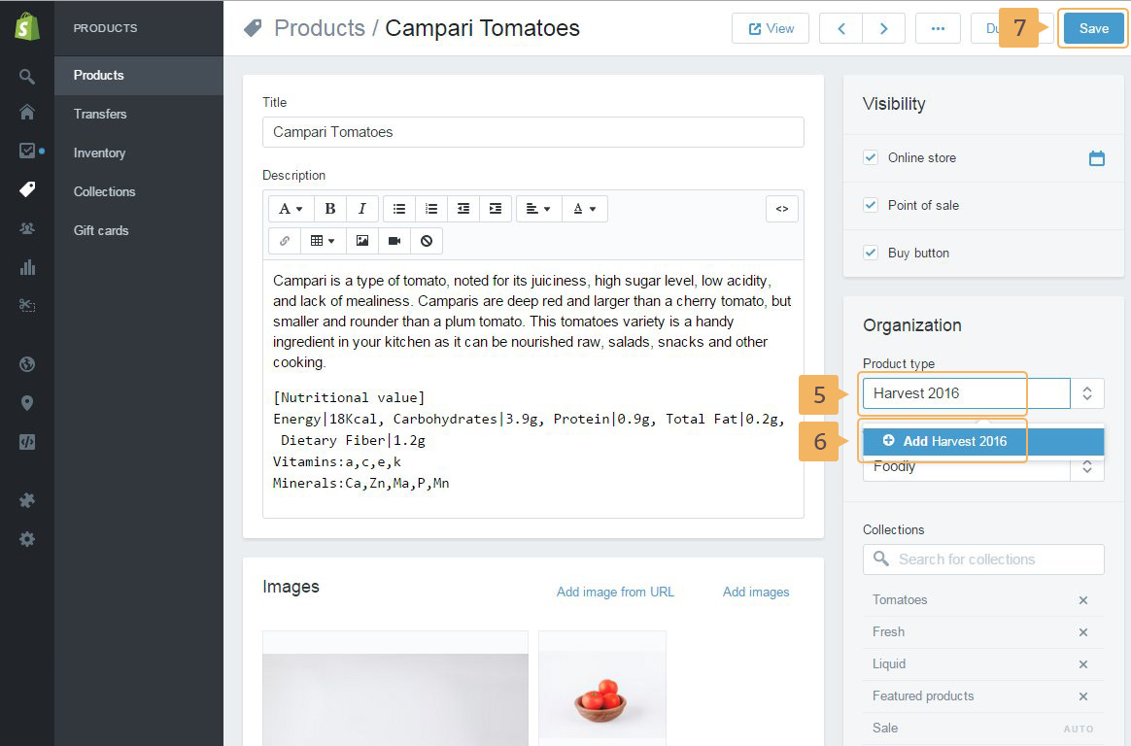Click the Italic formatting icon

362,209
